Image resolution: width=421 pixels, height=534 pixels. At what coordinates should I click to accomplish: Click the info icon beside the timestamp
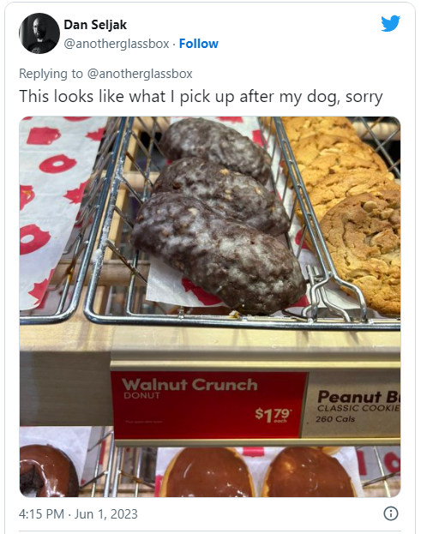[391, 513]
